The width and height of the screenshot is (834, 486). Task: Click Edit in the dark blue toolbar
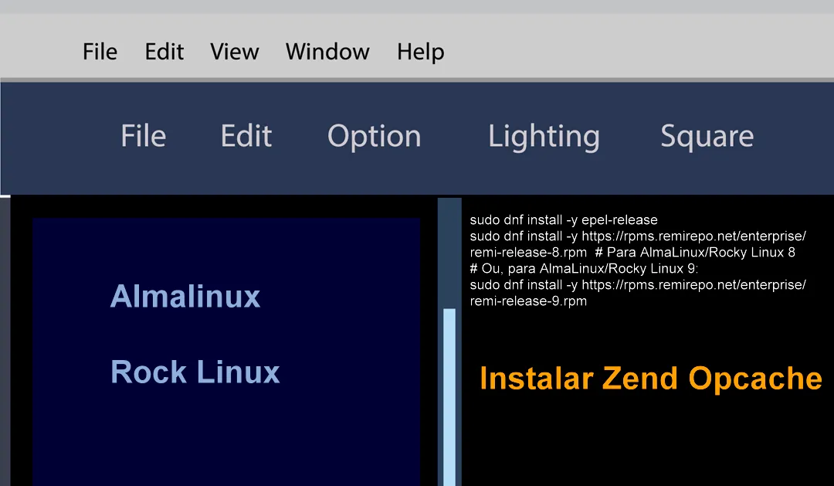point(246,136)
